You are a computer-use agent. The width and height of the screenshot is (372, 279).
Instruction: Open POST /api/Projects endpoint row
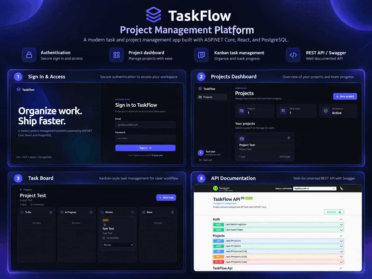pyautogui.click(x=278, y=246)
